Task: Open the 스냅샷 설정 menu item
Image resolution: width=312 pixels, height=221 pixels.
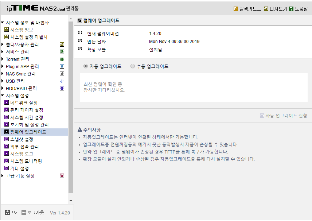Action: pyautogui.click(x=22, y=139)
